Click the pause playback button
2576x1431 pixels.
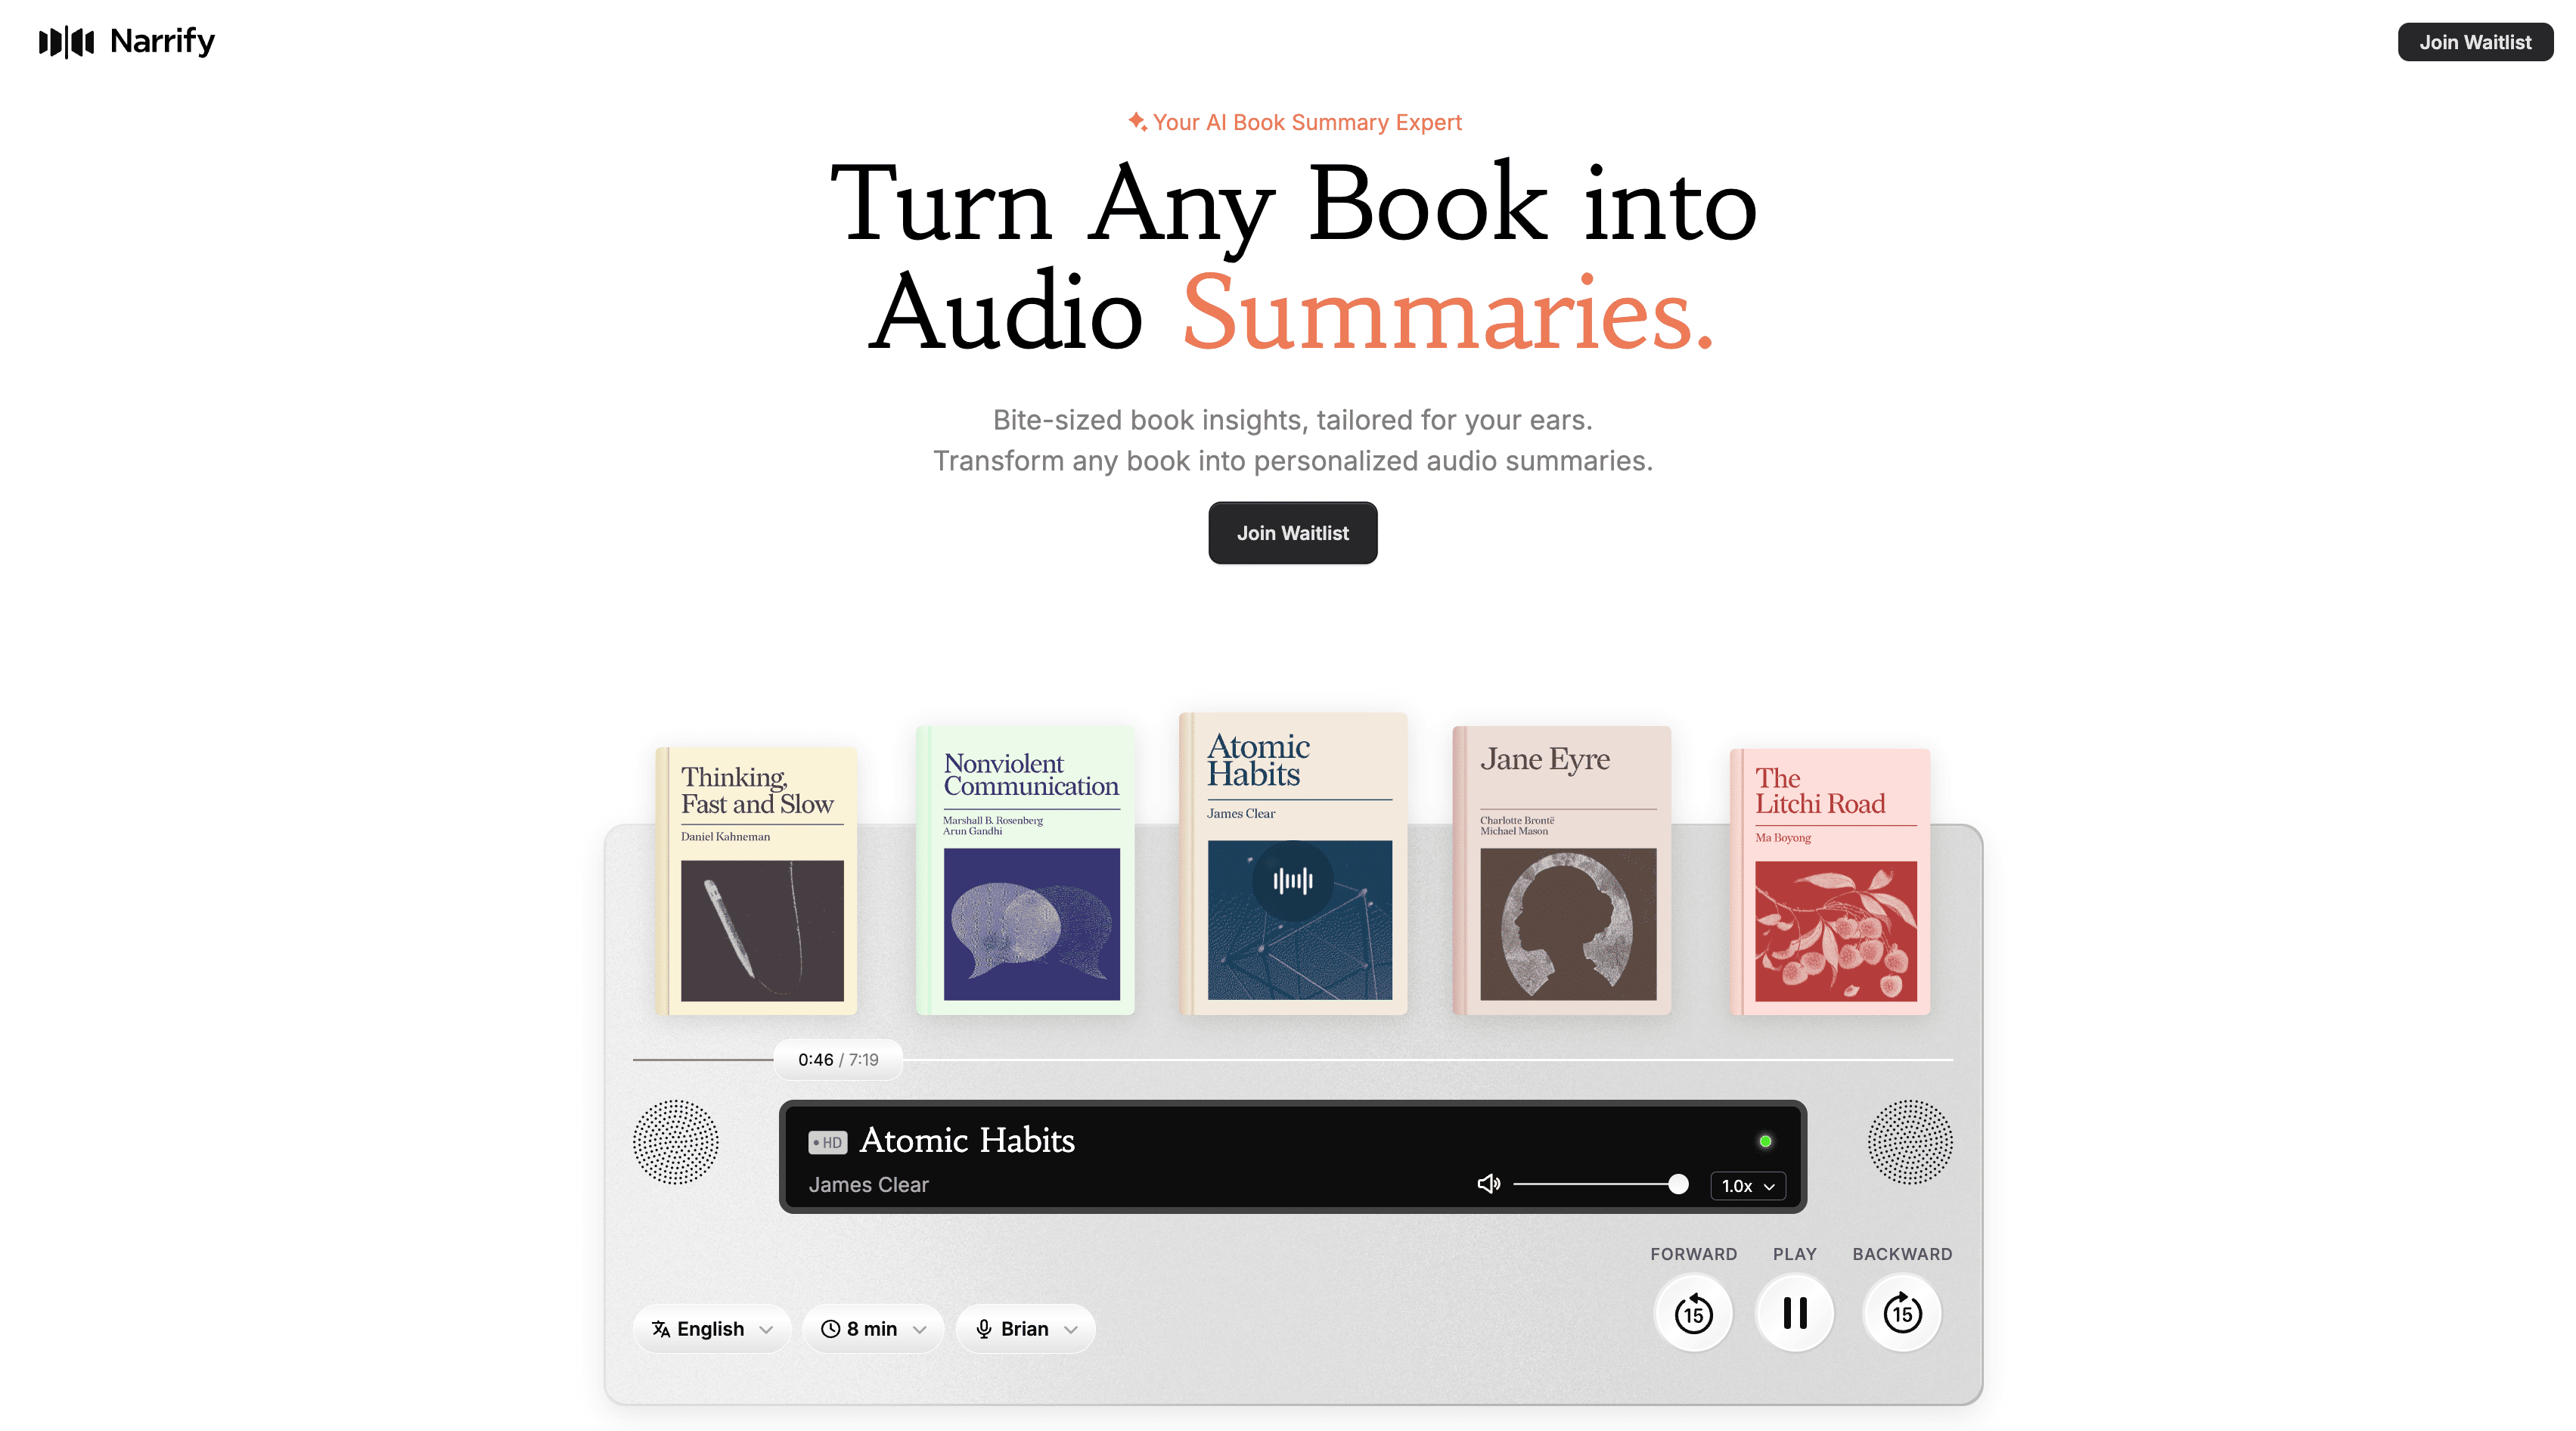[1795, 1313]
